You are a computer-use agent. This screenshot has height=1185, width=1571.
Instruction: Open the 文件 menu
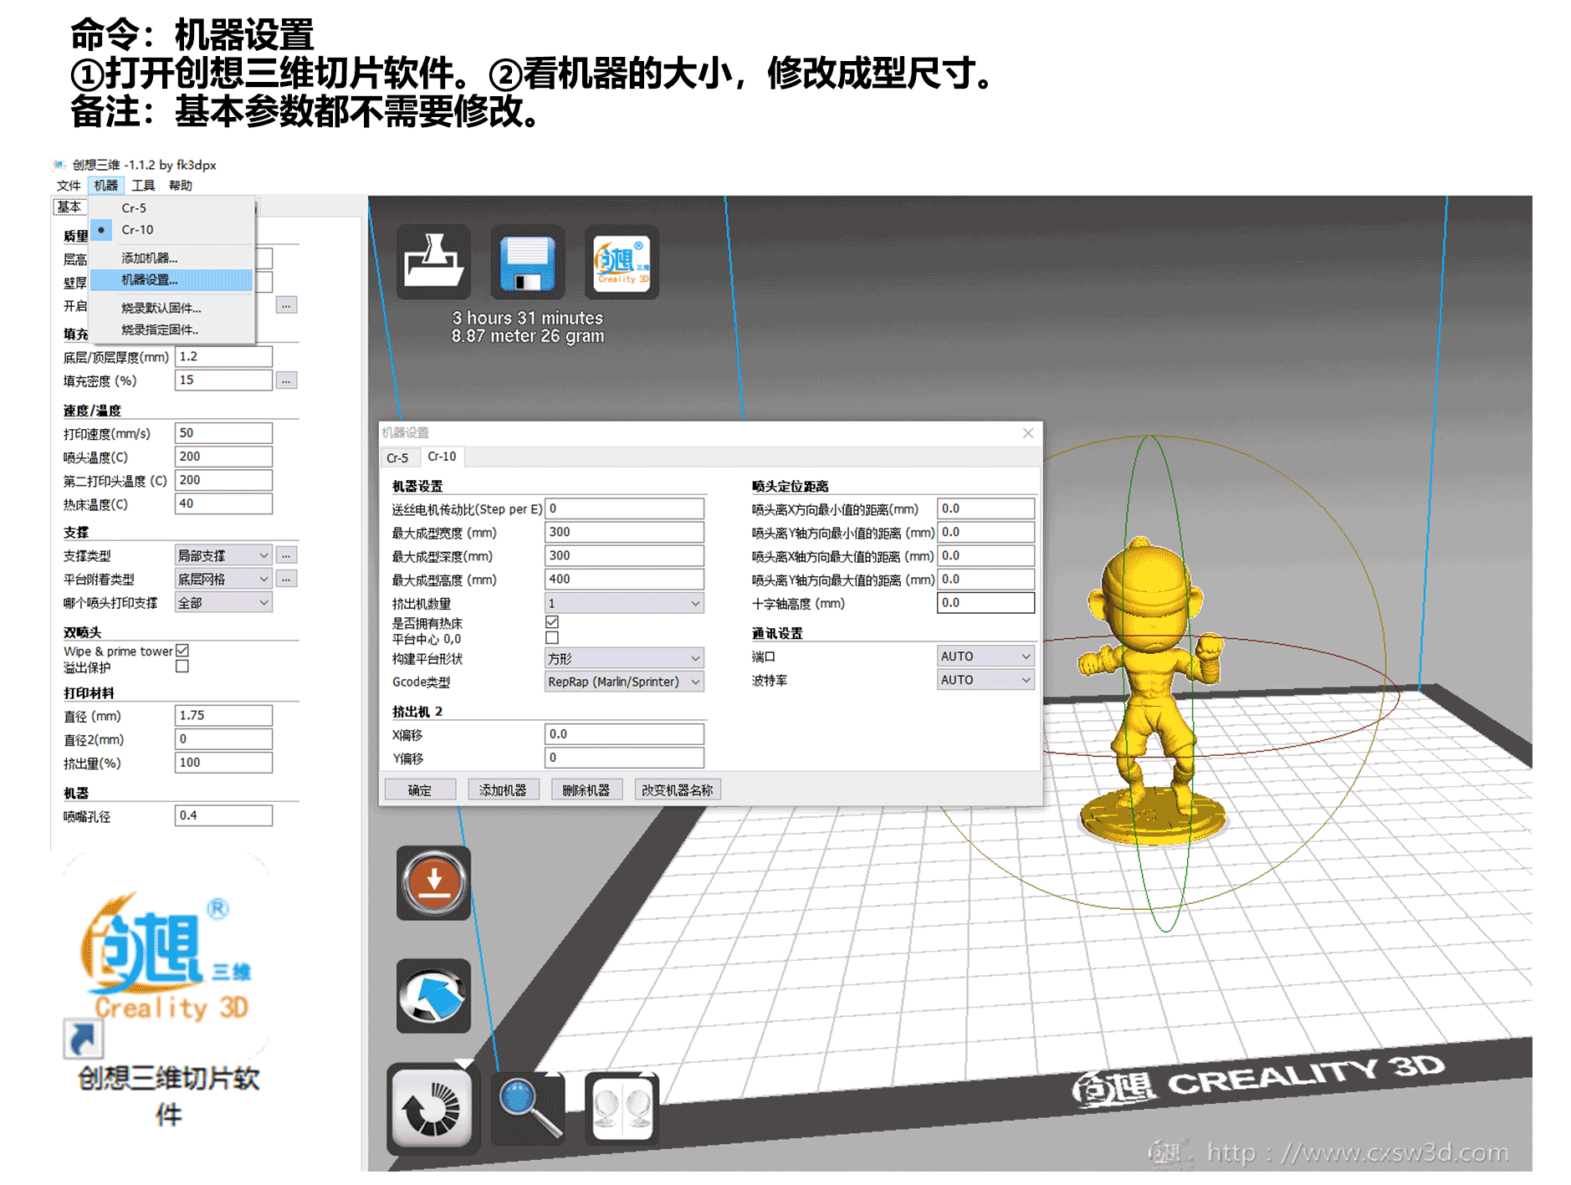tap(69, 186)
